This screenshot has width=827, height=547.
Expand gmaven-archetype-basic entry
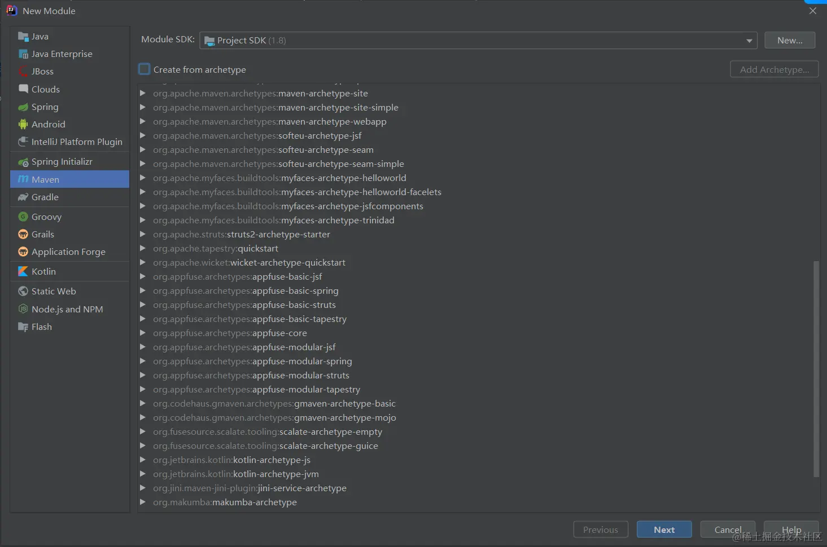tap(143, 403)
